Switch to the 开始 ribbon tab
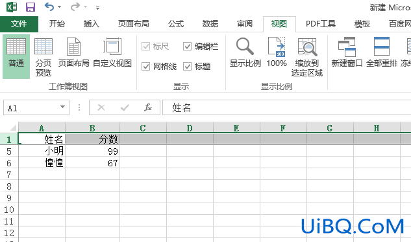Viewport: 411px width, 242px height. coord(57,24)
